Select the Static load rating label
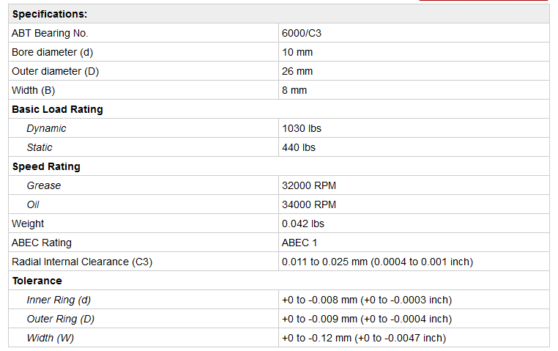The height and width of the screenshot is (351, 558). tap(40, 147)
